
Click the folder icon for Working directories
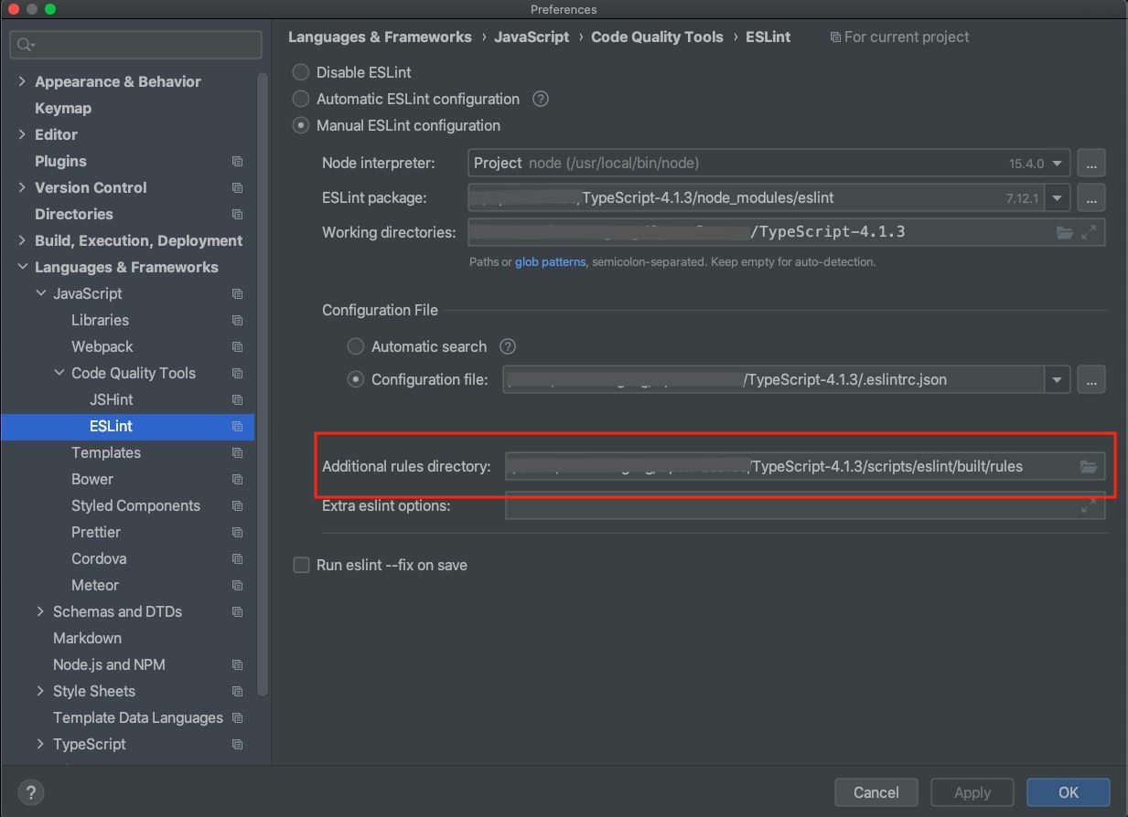pos(1064,232)
